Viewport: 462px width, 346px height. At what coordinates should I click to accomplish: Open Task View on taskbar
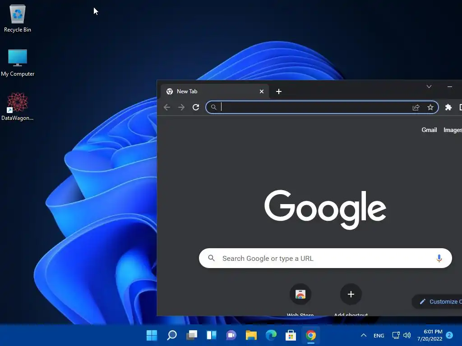[x=191, y=335]
